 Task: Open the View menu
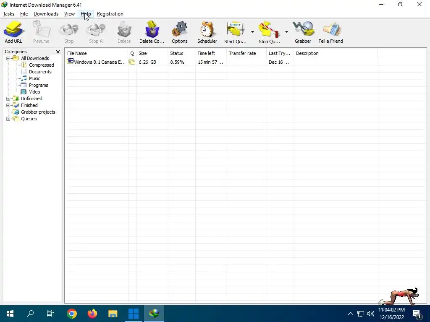coord(69,14)
